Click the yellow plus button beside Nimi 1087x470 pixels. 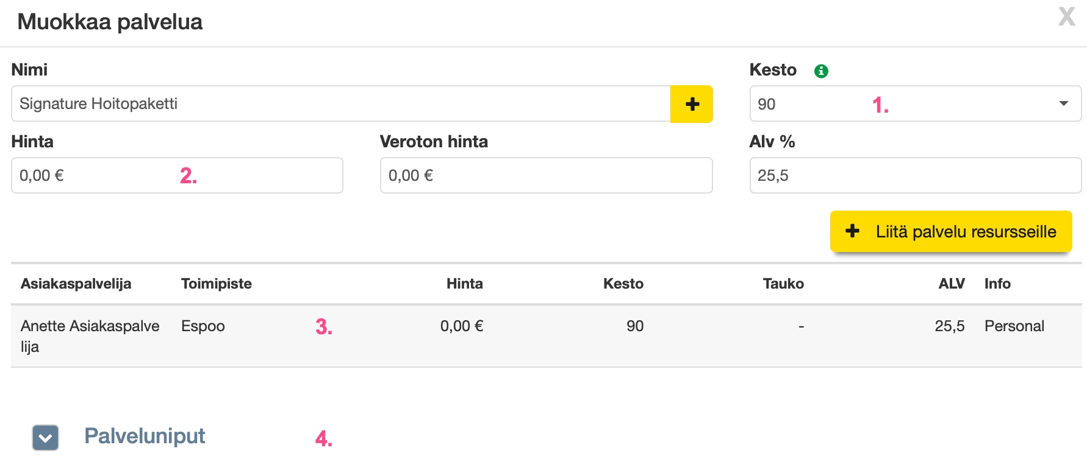692,104
